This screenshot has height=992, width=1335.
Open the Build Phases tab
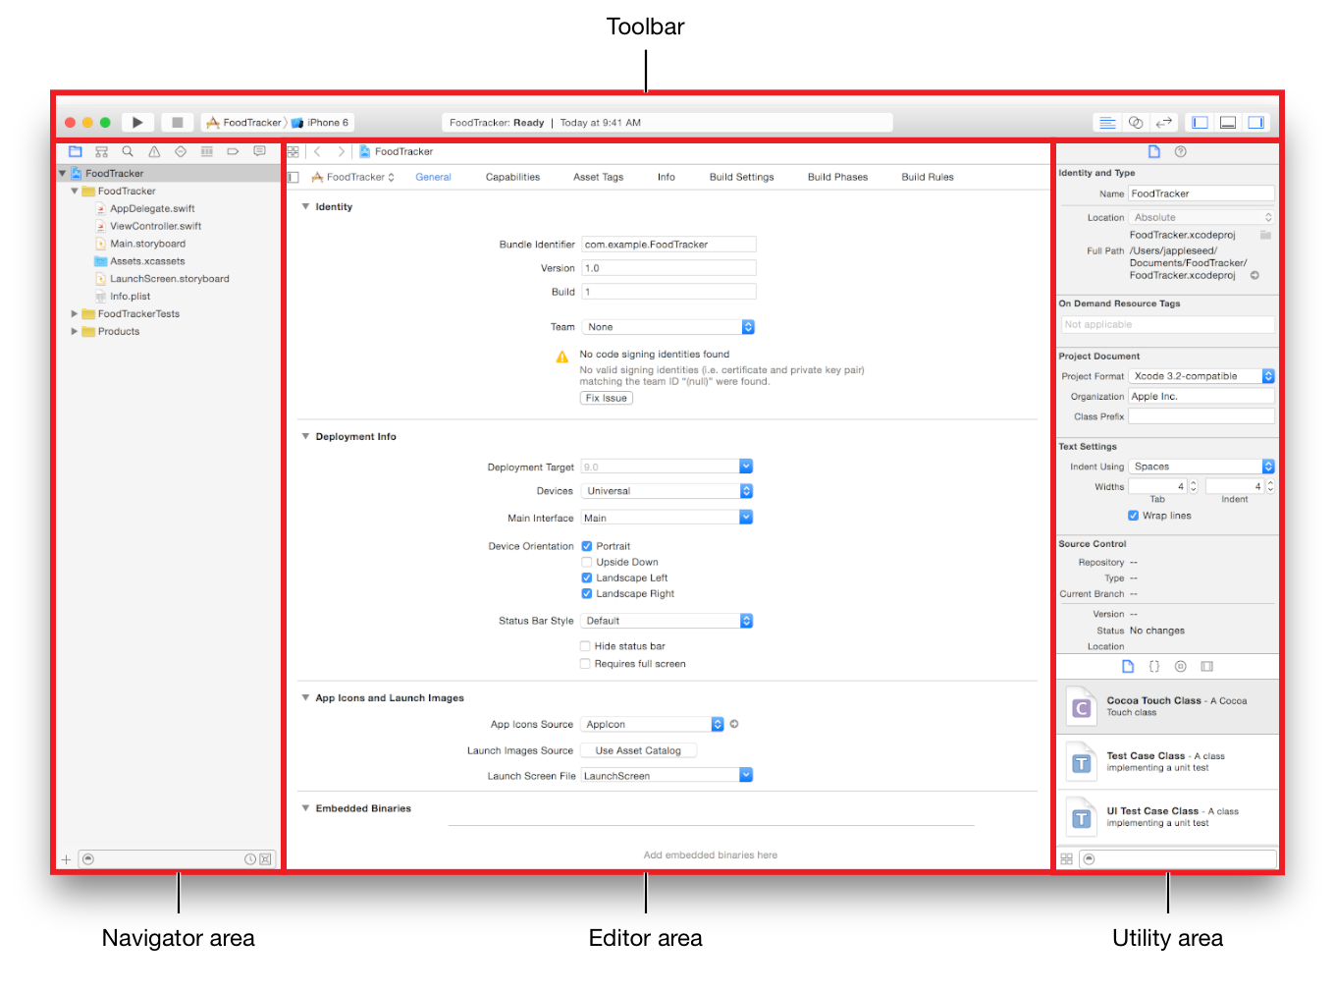(x=837, y=177)
